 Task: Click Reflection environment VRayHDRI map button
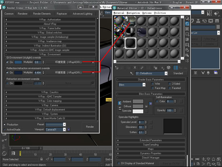click(x=68, y=73)
